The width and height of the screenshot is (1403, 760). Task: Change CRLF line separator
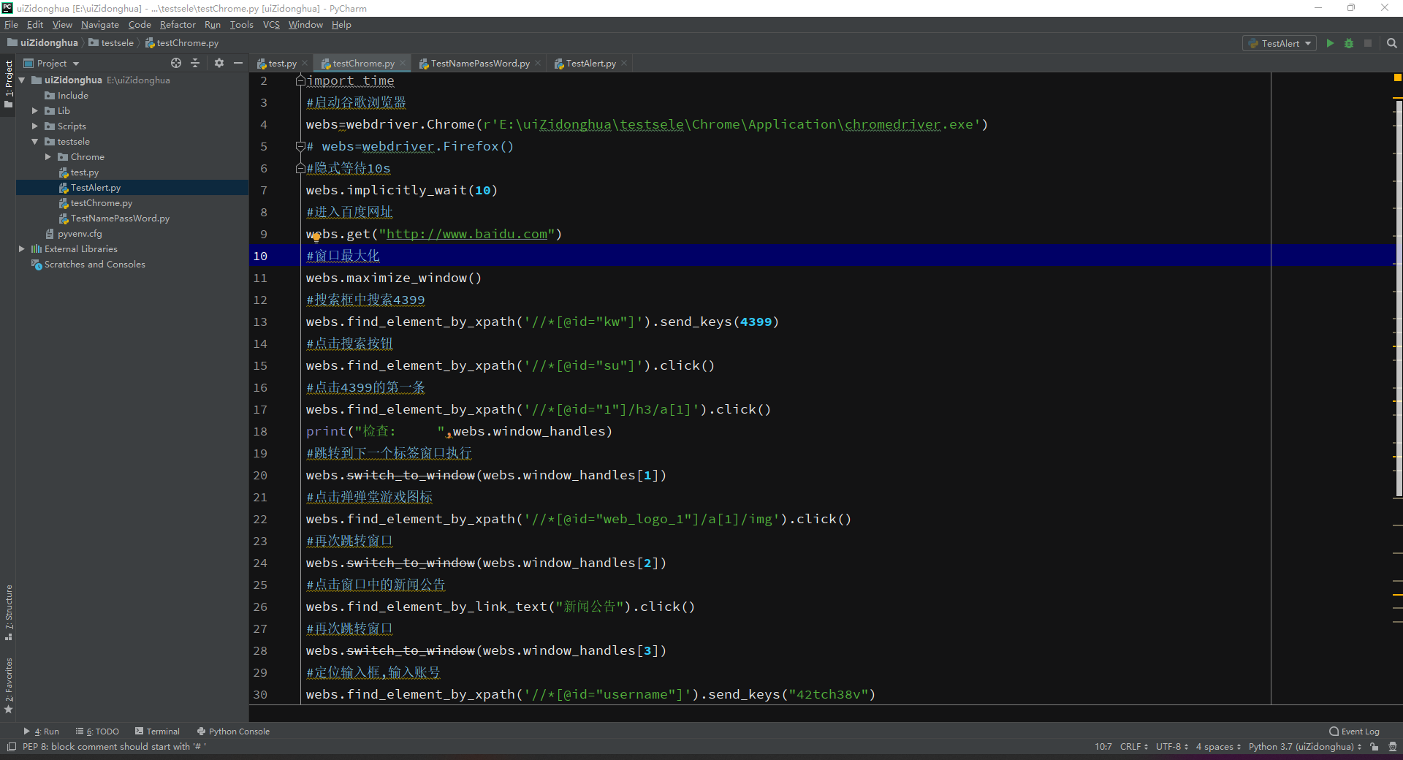pos(1133,747)
